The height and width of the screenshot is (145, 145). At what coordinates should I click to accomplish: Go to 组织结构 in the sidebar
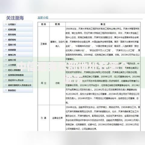[x=18, y=40]
